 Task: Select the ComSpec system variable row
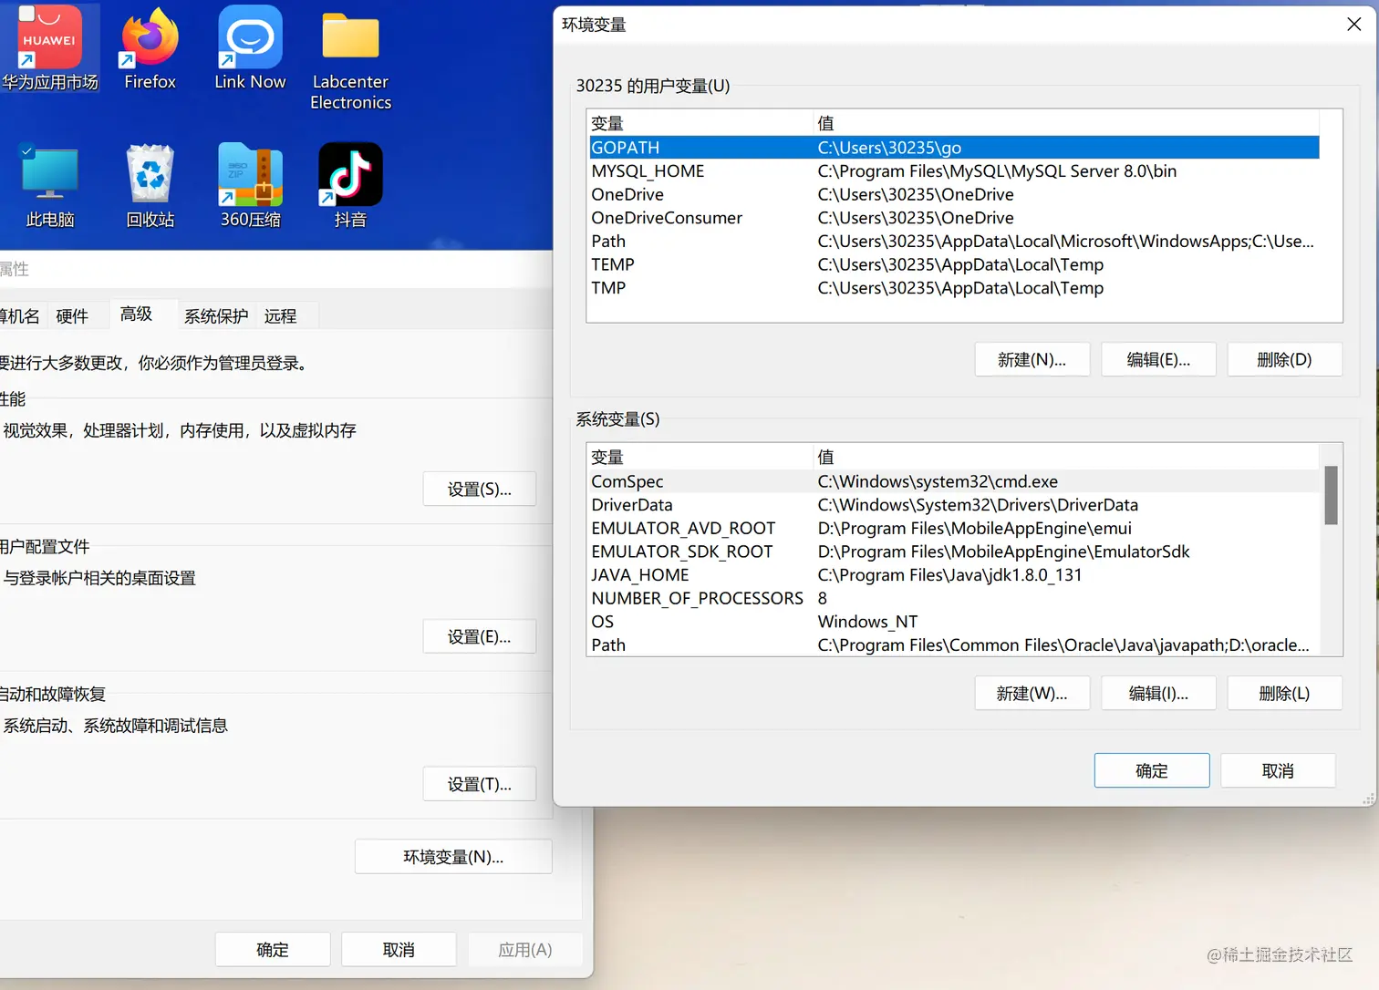coord(954,480)
